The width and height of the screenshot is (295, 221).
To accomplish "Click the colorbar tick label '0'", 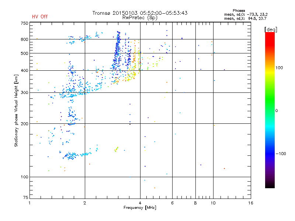I will pyautogui.click(x=277, y=111).
